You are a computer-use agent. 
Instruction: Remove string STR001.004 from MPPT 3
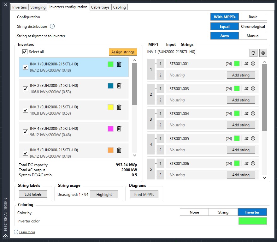[253, 113]
